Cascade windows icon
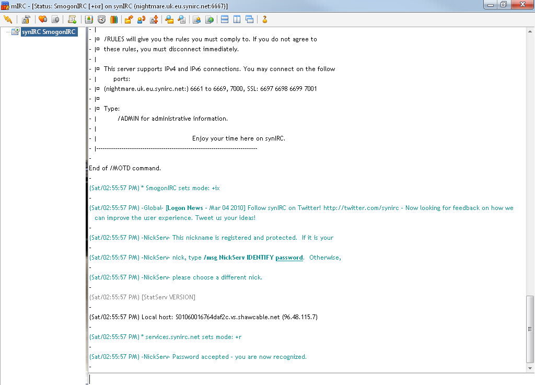The height and width of the screenshot is (385, 535). click(250, 19)
